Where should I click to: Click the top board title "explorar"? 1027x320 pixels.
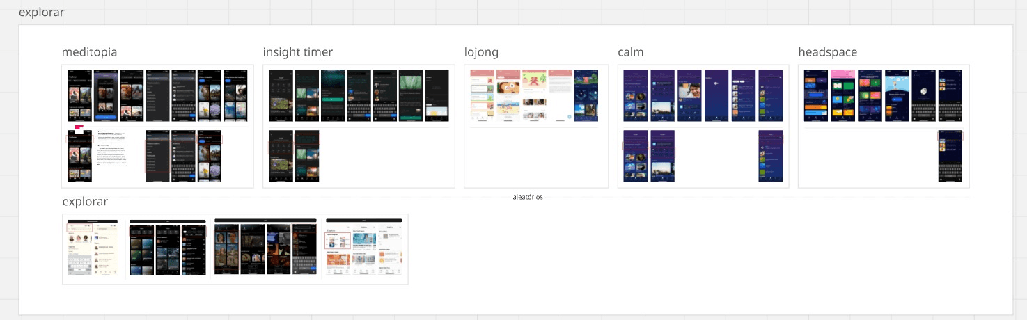click(x=42, y=13)
